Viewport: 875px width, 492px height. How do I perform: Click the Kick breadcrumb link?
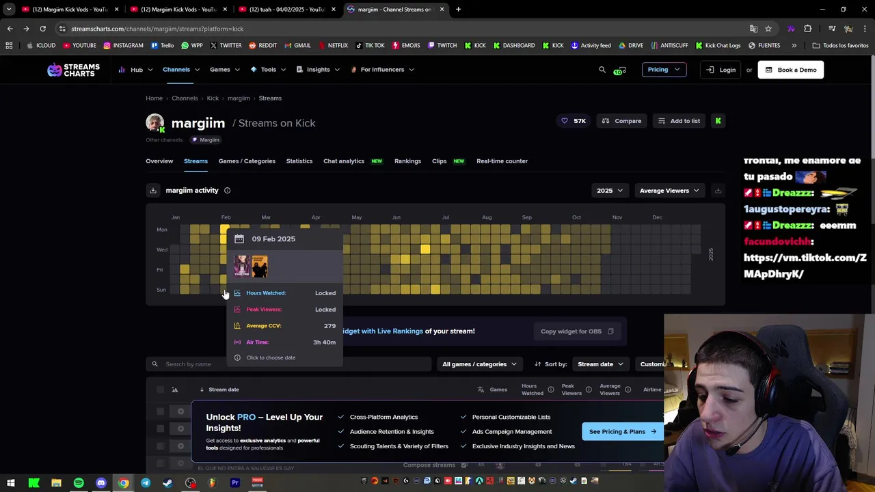point(213,98)
